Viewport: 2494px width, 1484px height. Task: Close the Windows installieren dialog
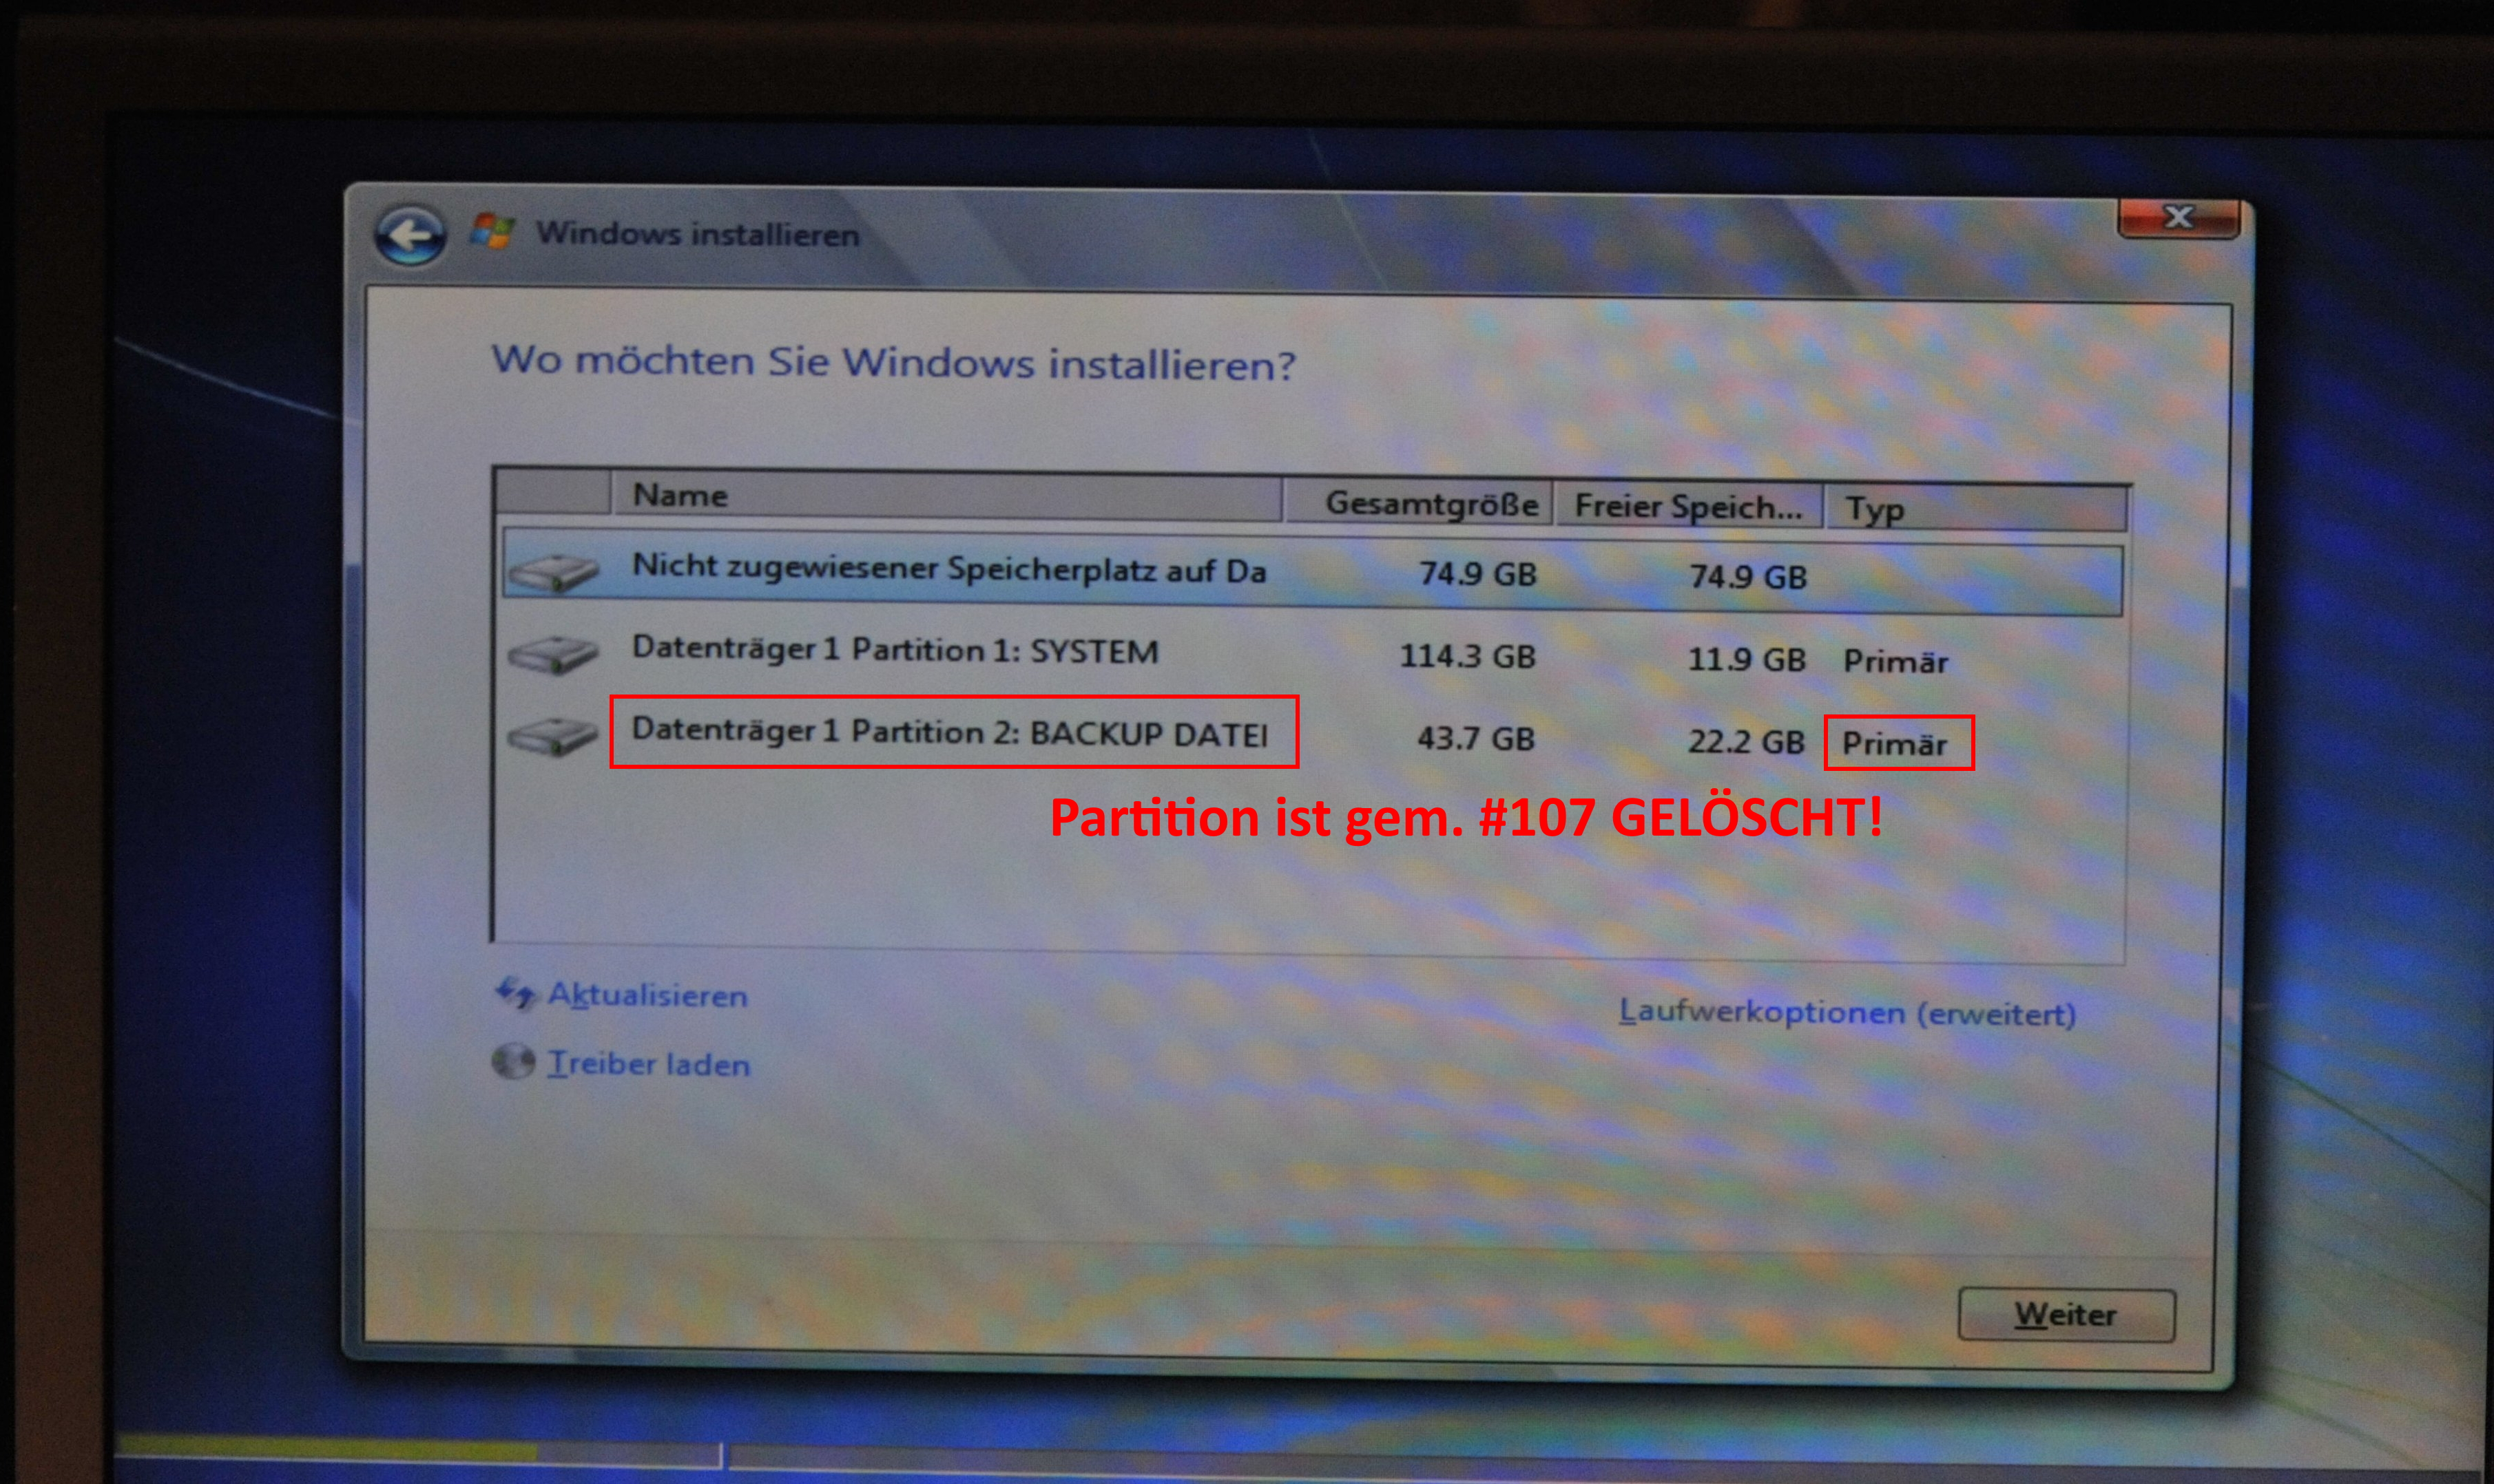pyautogui.click(x=2179, y=218)
